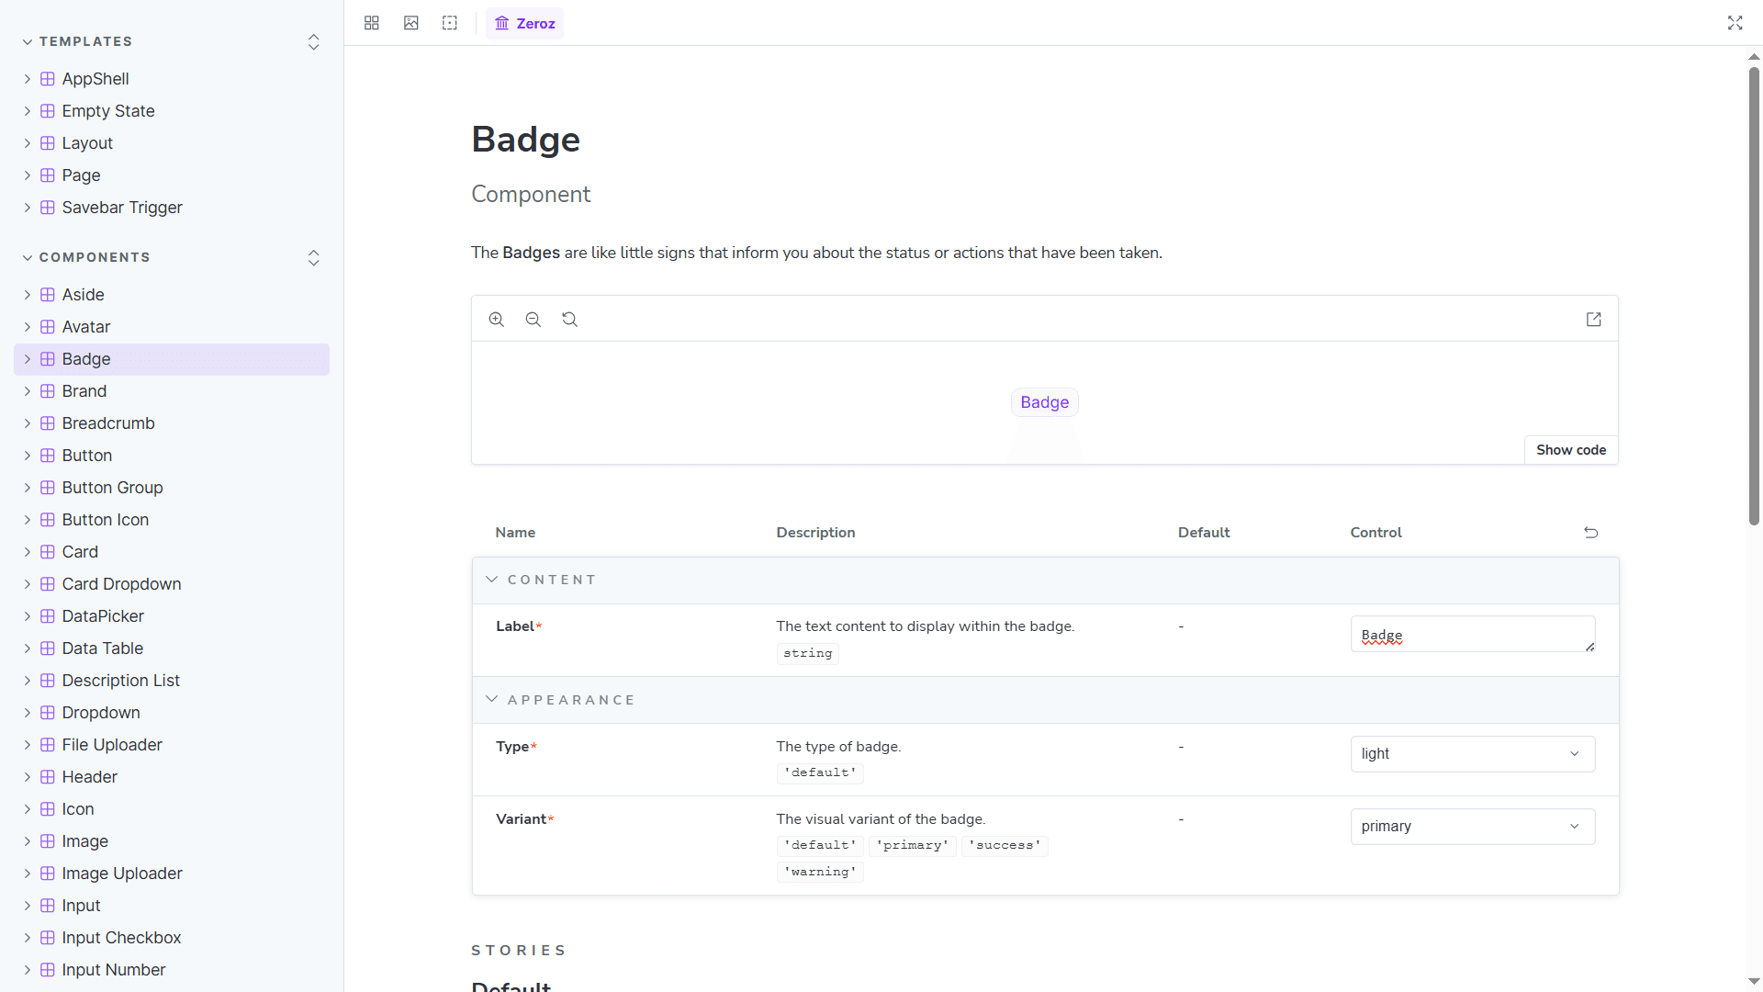This screenshot has width=1763, height=992.
Task: Toggle the outline/measure toolbar icon
Action: [450, 23]
